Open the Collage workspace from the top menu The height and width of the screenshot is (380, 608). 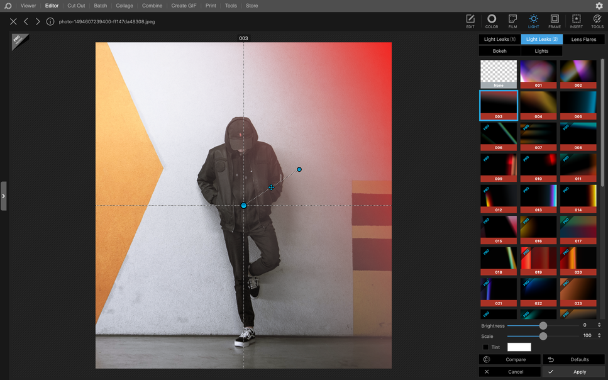[124, 6]
